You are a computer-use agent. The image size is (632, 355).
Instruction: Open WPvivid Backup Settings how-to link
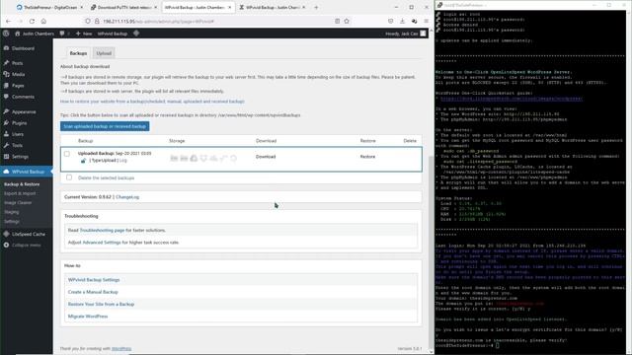click(x=94, y=280)
